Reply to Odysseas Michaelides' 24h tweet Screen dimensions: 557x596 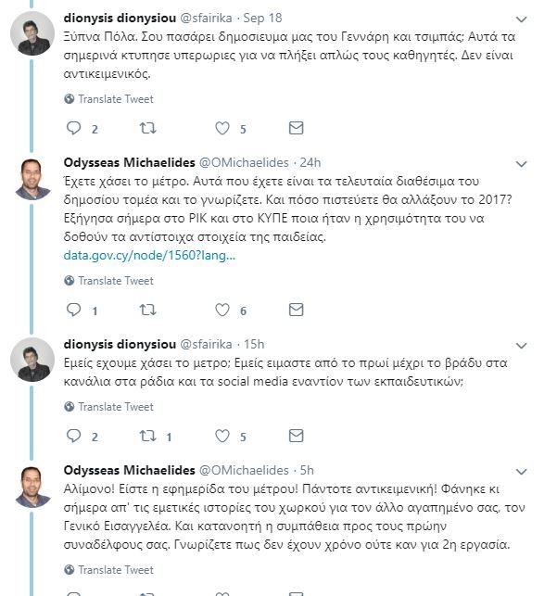coord(74,310)
